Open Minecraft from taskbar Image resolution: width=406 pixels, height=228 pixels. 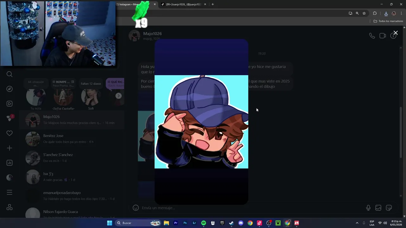click(278, 223)
